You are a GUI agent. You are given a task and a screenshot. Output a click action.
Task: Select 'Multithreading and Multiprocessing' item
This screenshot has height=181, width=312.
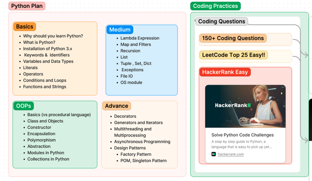click(x=133, y=132)
